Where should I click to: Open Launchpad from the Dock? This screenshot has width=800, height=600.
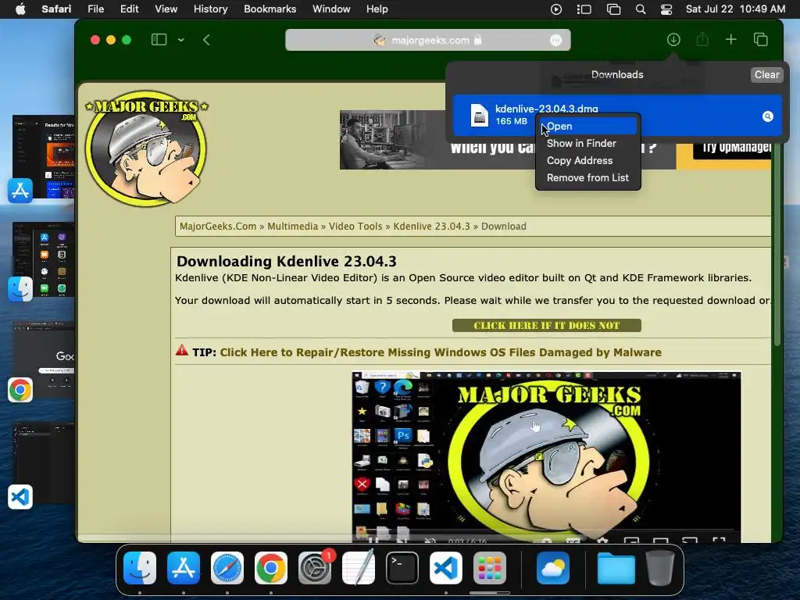click(490, 567)
